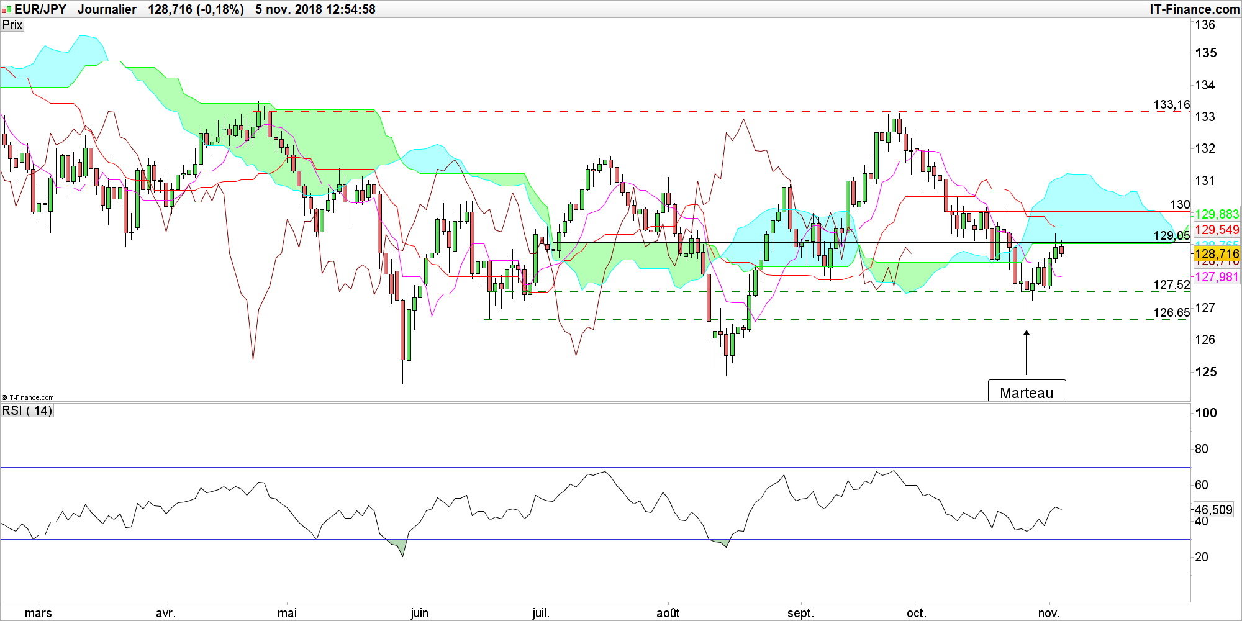Click the juin label on time axis
The width and height of the screenshot is (1242, 621).
point(420,613)
